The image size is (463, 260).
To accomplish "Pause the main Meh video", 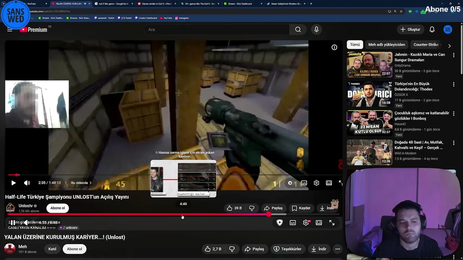I will (13, 223).
